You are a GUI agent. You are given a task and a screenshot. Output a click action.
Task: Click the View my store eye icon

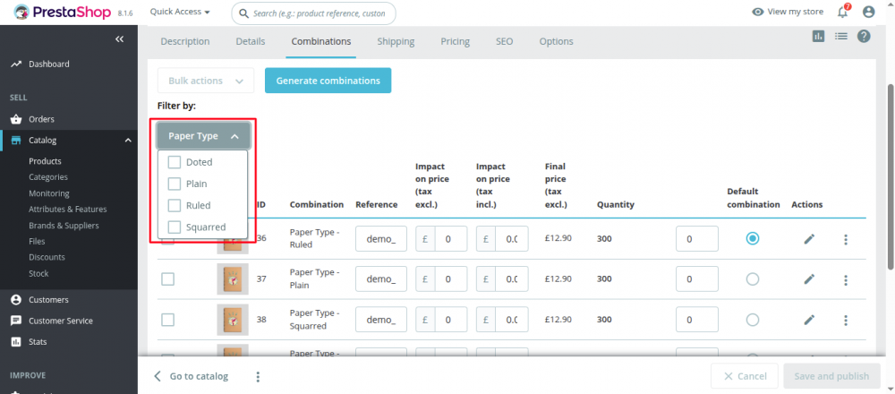(x=758, y=12)
